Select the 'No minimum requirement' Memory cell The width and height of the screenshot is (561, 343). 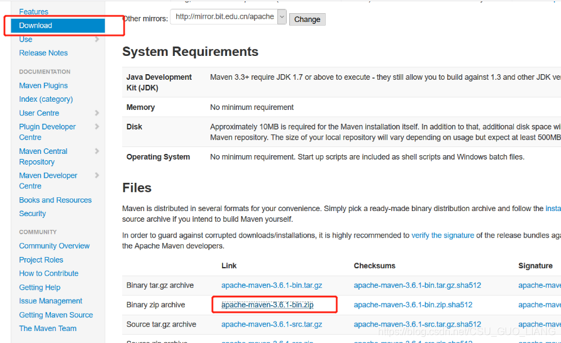252,107
